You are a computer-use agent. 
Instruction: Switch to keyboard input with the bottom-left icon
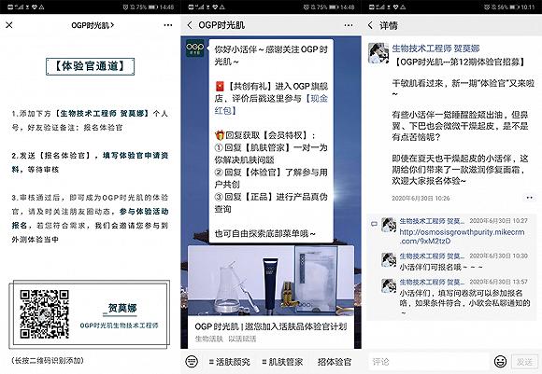click(x=192, y=361)
